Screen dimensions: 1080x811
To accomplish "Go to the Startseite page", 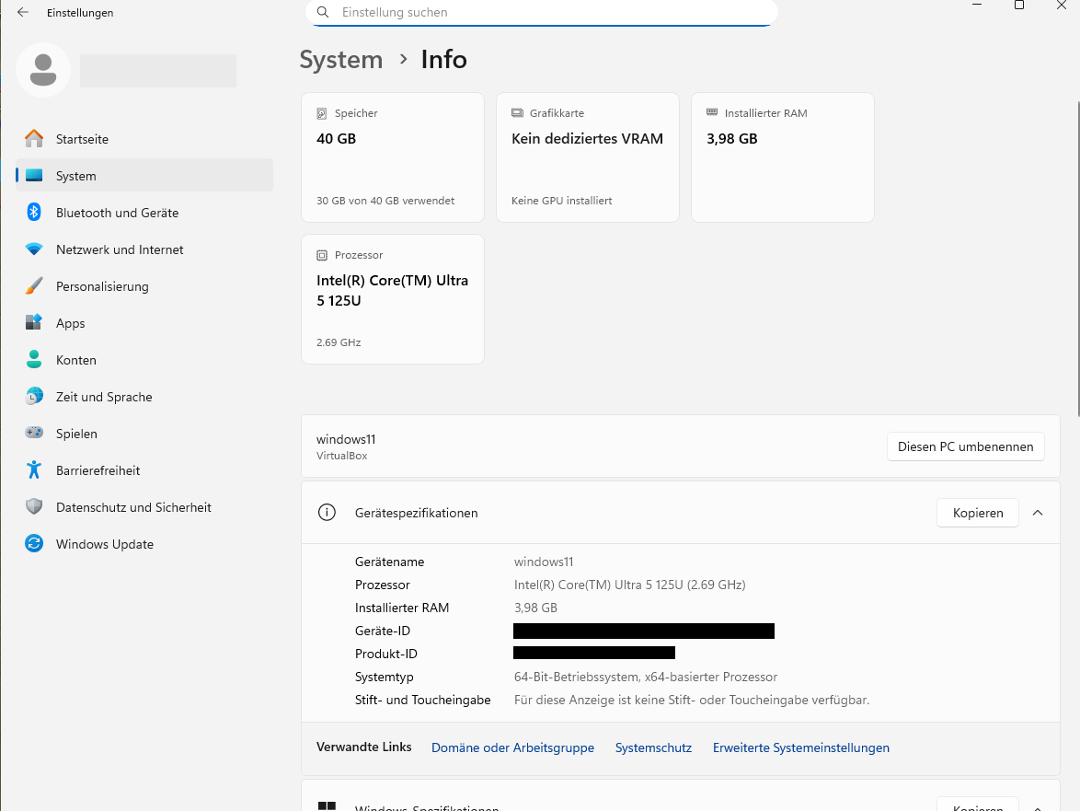I will (82, 139).
